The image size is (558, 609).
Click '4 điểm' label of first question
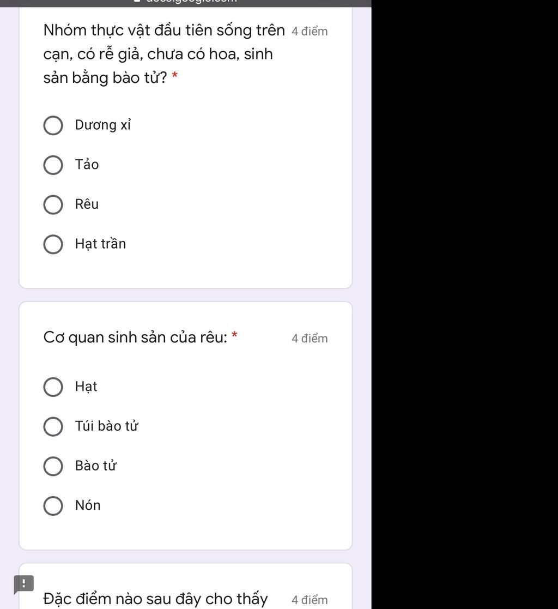click(x=310, y=32)
